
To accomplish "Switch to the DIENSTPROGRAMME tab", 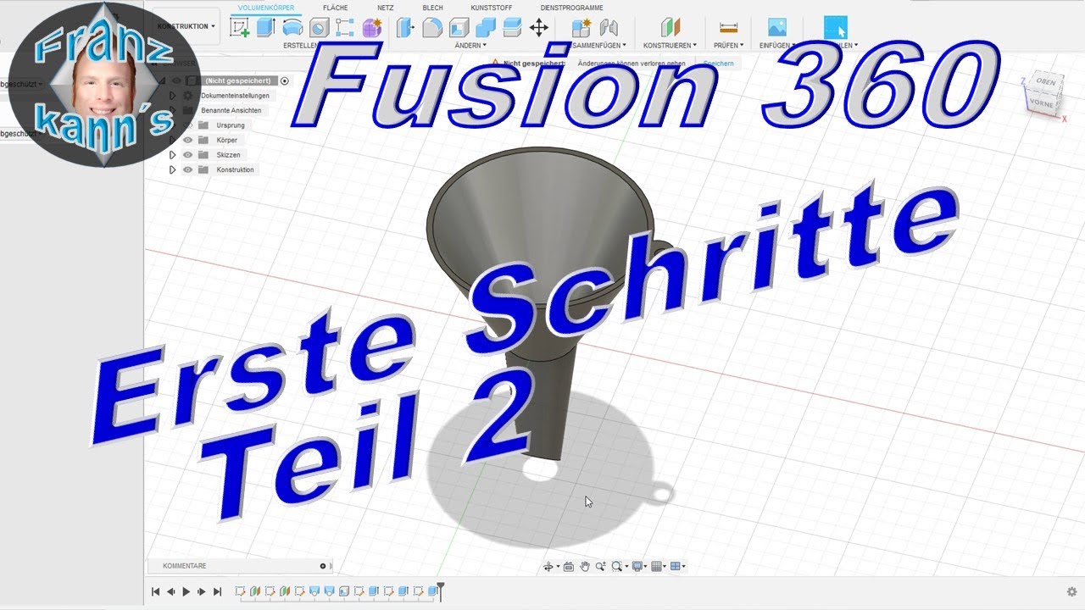I will pyautogui.click(x=572, y=8).
